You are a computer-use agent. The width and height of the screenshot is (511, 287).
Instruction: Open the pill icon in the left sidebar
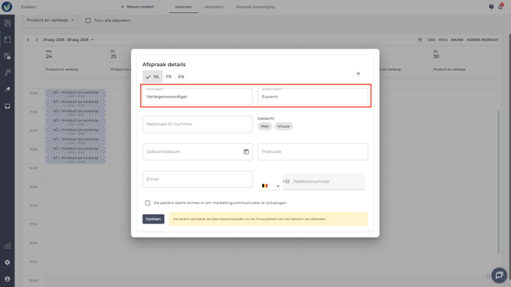pyautogui.click(x=7, y=90)
